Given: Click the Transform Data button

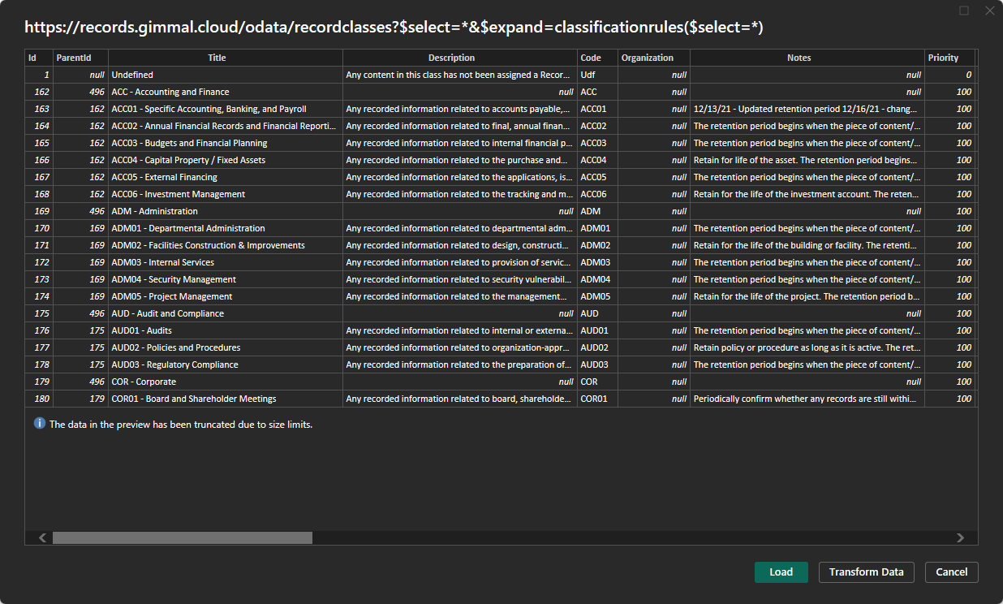Looking at the screenshot, I should coord(866,572).
